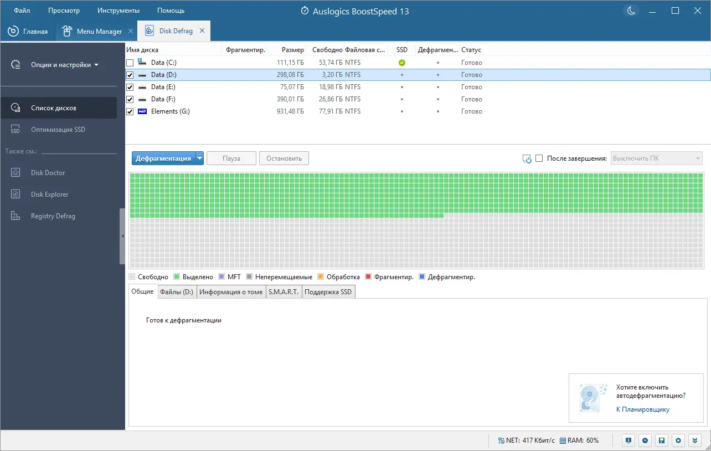
Task: Click the NET network speed indicator
Action: tap(525, 440)
